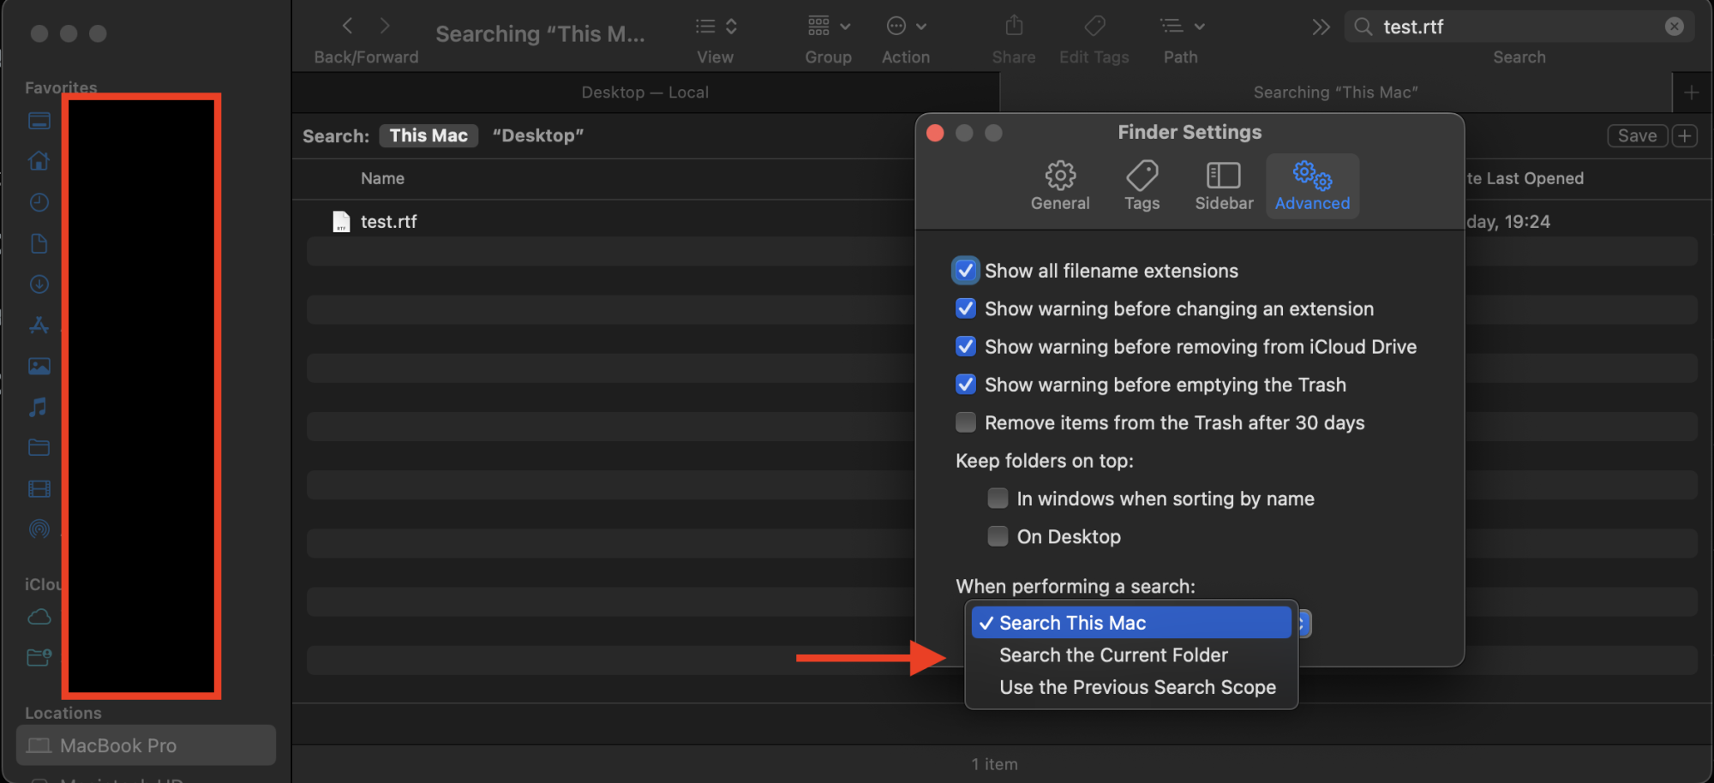This screenshot has width=1714, height=783.
Task: Set search scope to "Desktop"
Action: 538,135
